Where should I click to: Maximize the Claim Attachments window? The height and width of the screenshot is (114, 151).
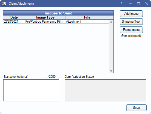tap(138, 4)
